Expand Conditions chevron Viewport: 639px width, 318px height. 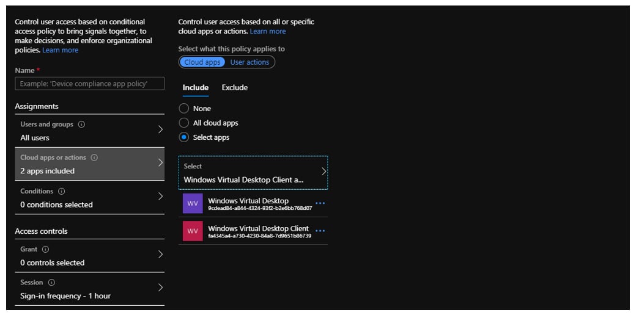[160, 197]
